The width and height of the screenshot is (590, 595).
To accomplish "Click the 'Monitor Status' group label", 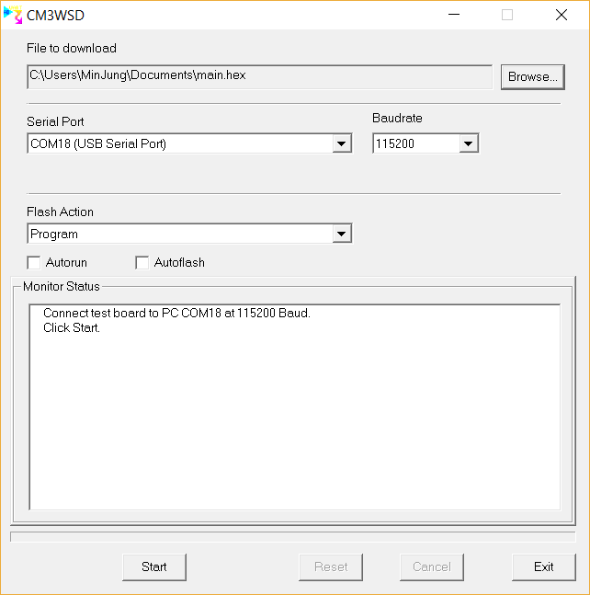I will tap(62, 287).
